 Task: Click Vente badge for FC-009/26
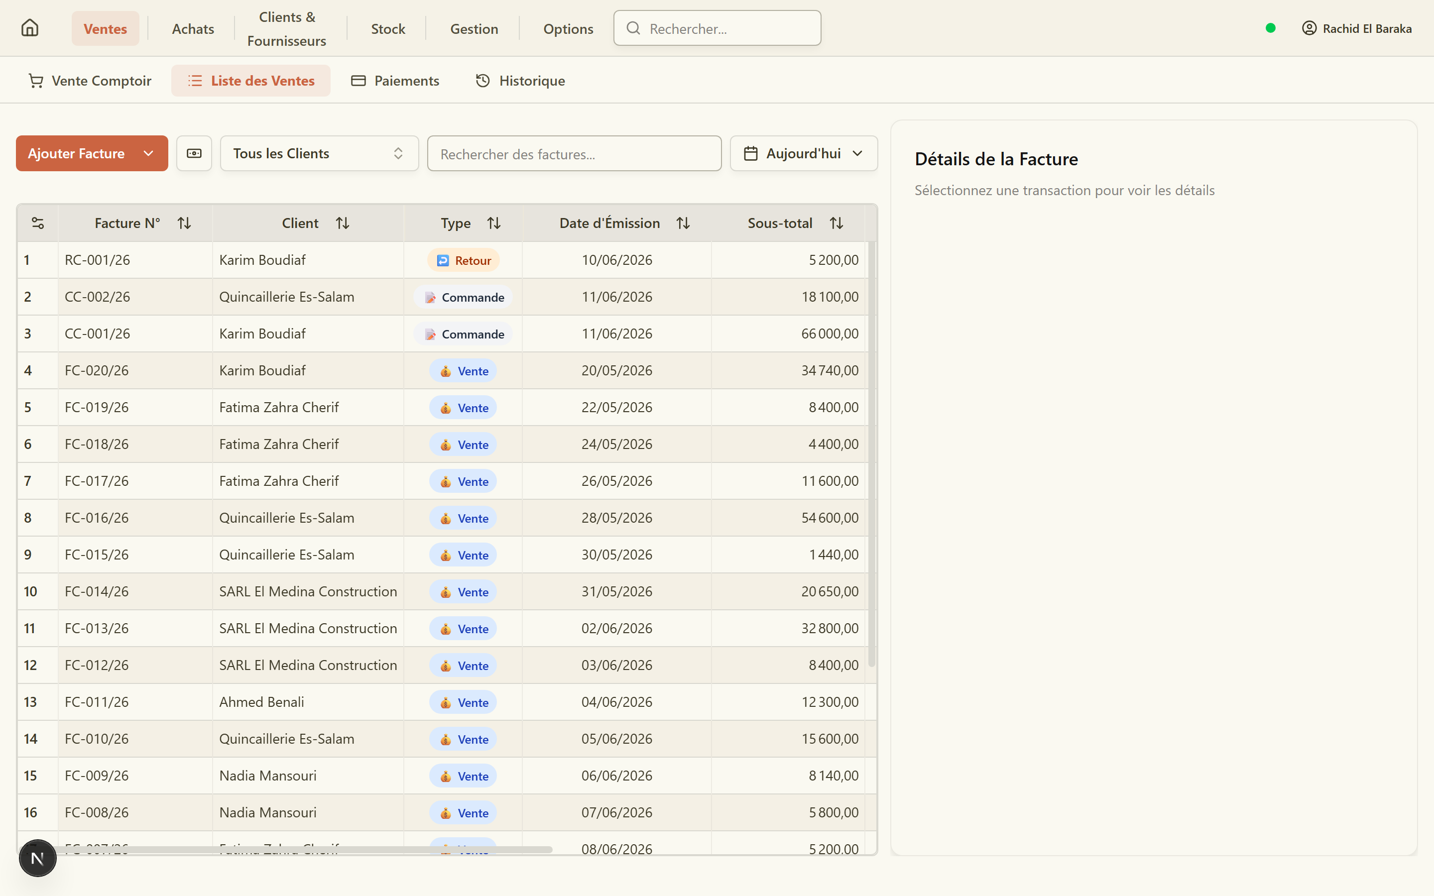[x=464, y=776]
